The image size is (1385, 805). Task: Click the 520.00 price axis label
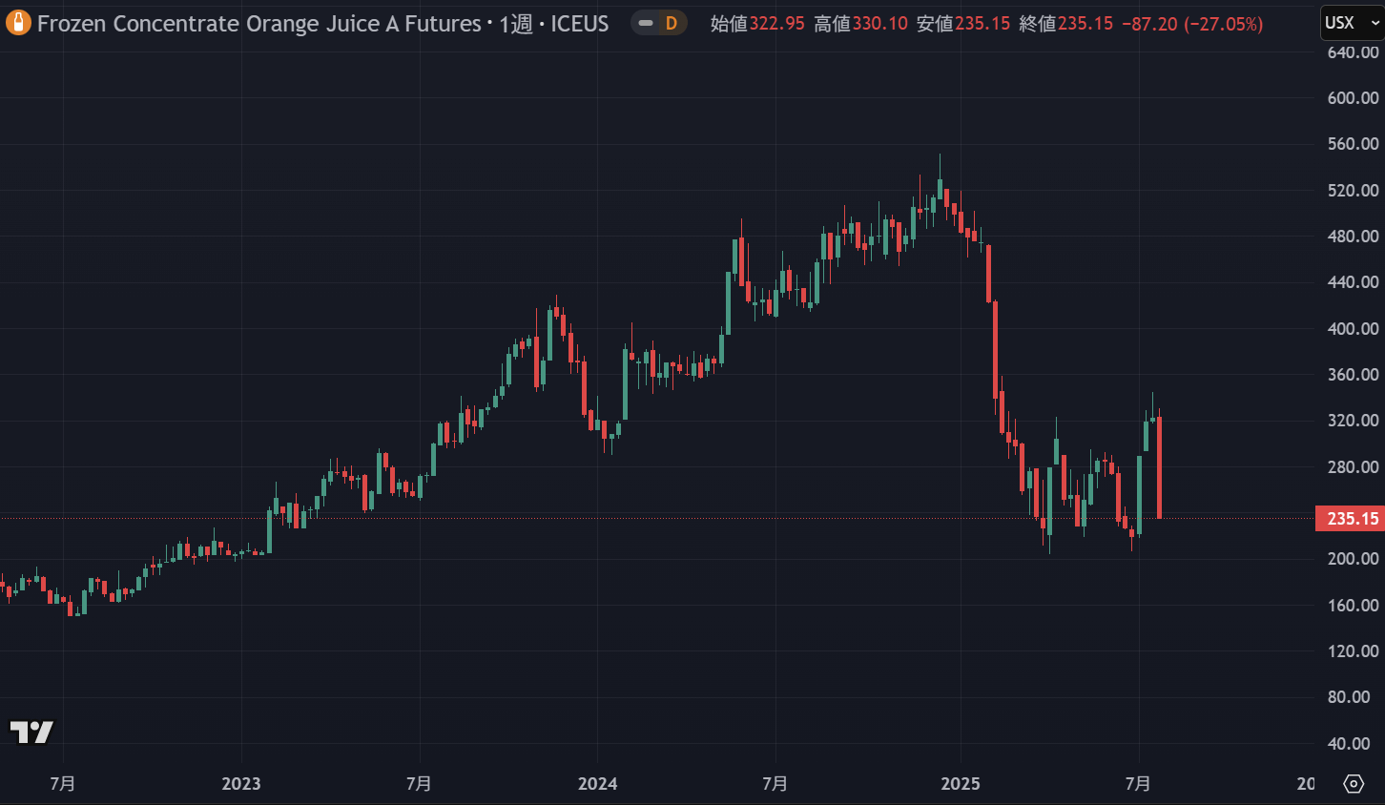tap(1353, 191)
